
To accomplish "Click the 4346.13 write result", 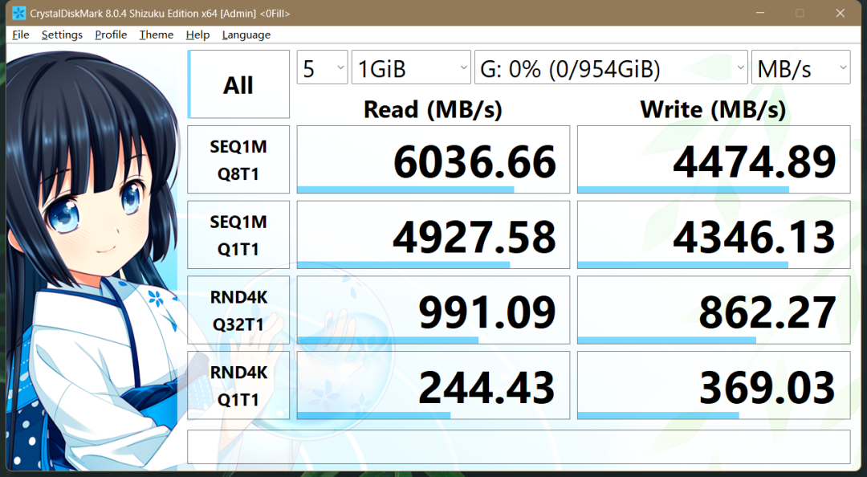I will click(x=714, y=234).
